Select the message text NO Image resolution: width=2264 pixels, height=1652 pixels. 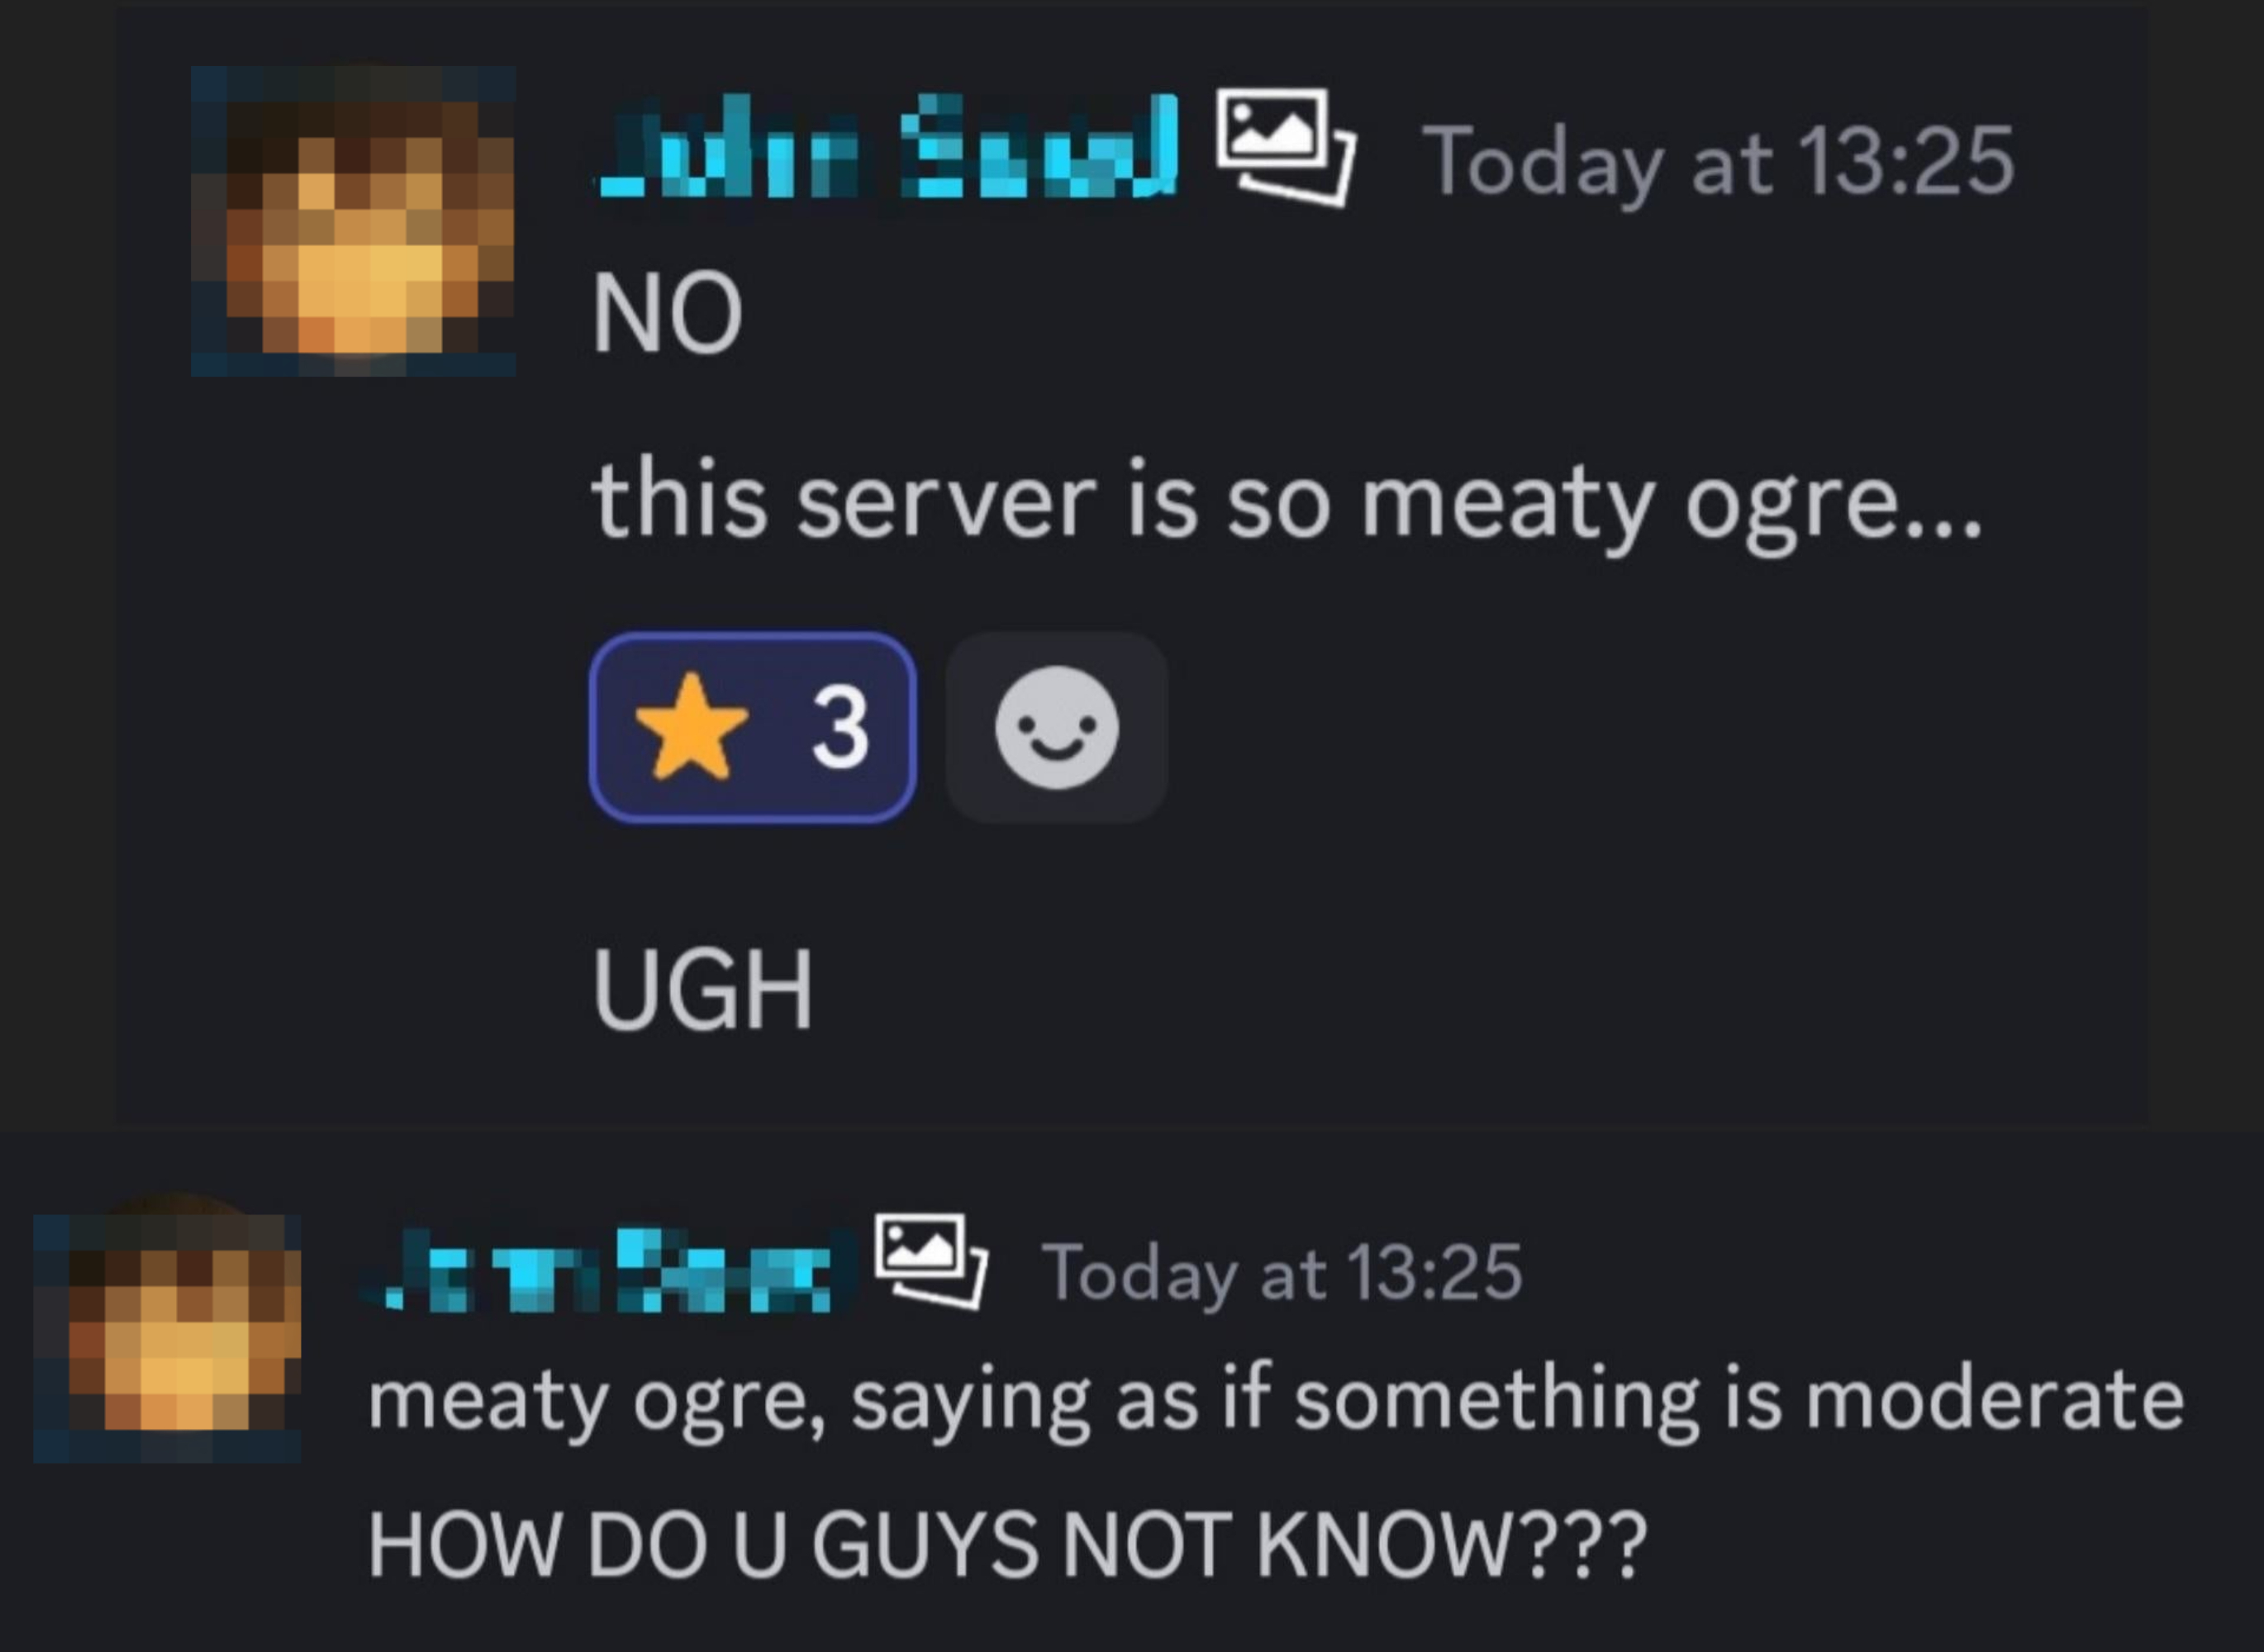[668, 314]
